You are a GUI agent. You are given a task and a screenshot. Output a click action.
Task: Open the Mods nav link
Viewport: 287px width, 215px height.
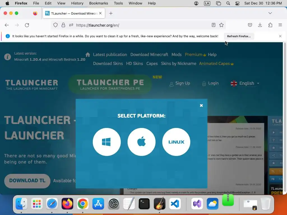pyautogui.click(x=177, y=55)
